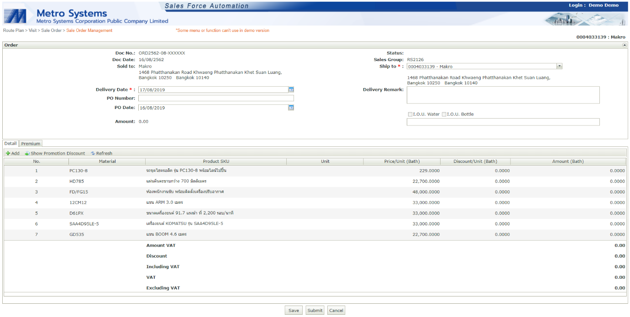The width and height of the screenshot is (630, 317).
Task: Click the Amount (Bath) column header
Action: click(568, 161)
